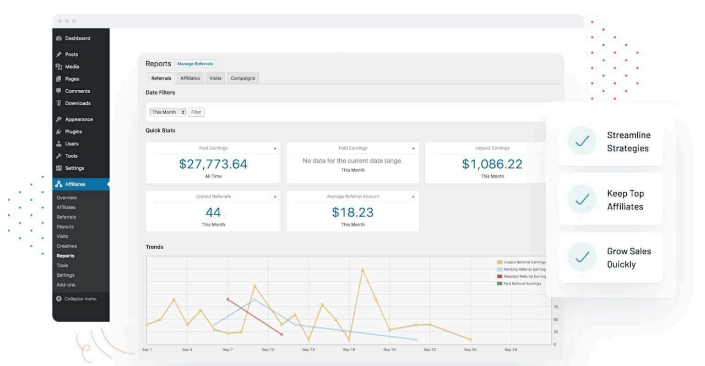Click the Appearance brush icon
Image resolution: width=705 pixels, height=366 pixels.
tap(59, 120)
